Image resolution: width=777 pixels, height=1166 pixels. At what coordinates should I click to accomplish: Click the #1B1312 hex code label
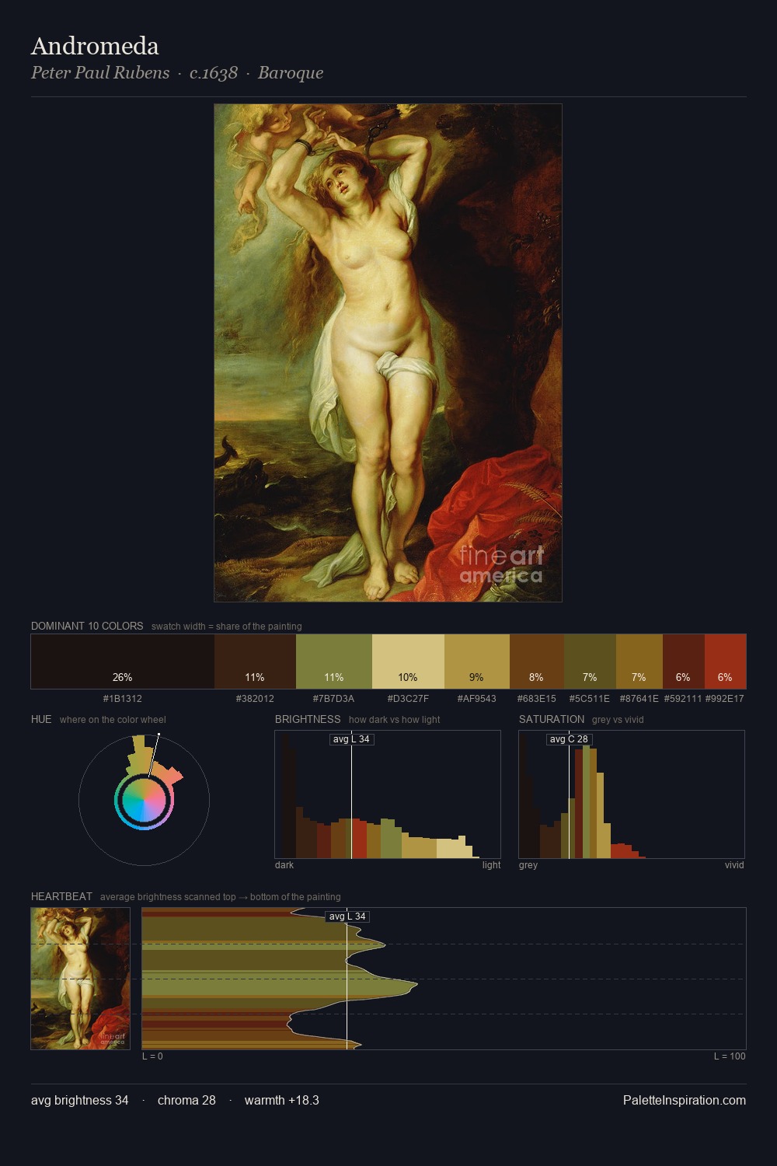pos(123,699)
